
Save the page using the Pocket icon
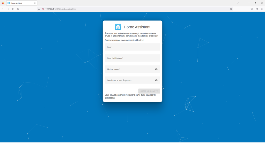251,9
